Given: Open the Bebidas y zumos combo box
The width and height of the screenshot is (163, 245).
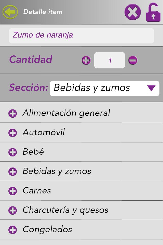Looking at the screenshot, I should click(99, 88).
